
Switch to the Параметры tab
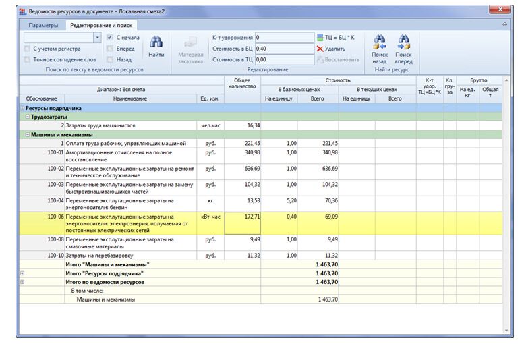tap(43, 25)
